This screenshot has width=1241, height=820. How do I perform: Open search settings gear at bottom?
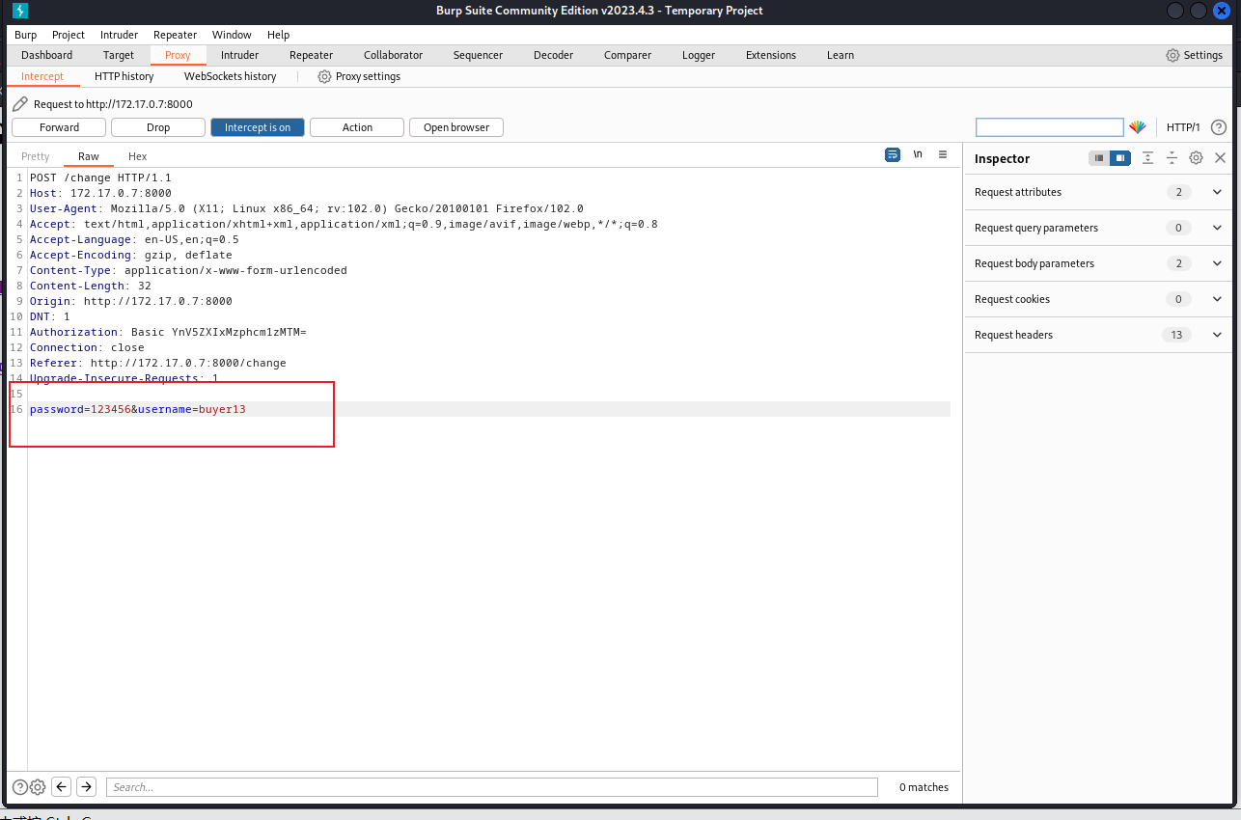pyautogui.click(x=38, y=787)
